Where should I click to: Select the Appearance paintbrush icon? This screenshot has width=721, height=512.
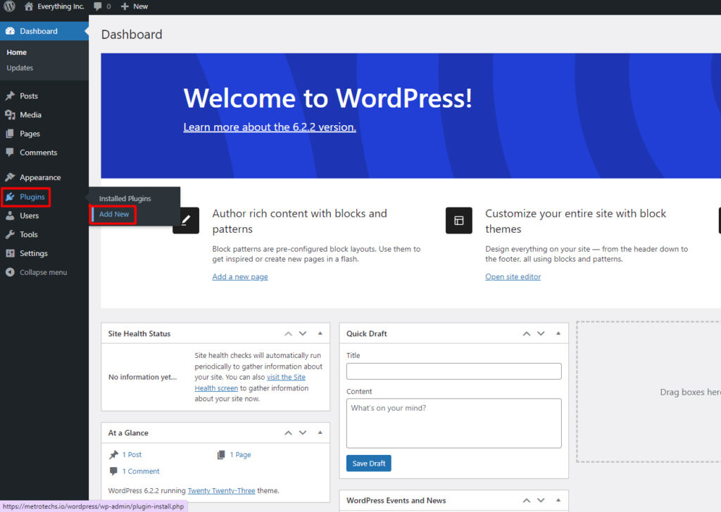tap(10, 177)
